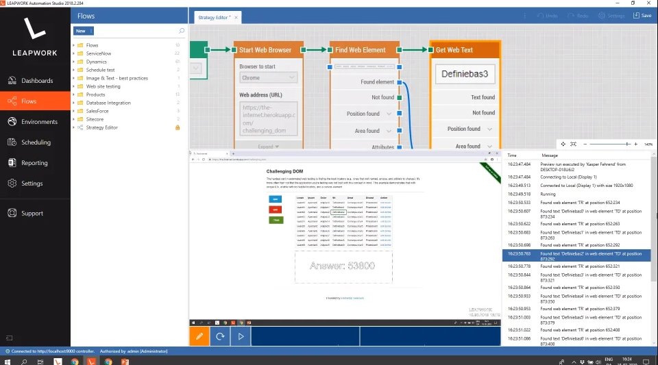Expand Area found in Get Web Text
Screen dimensions: 658x365
[489, 147]
